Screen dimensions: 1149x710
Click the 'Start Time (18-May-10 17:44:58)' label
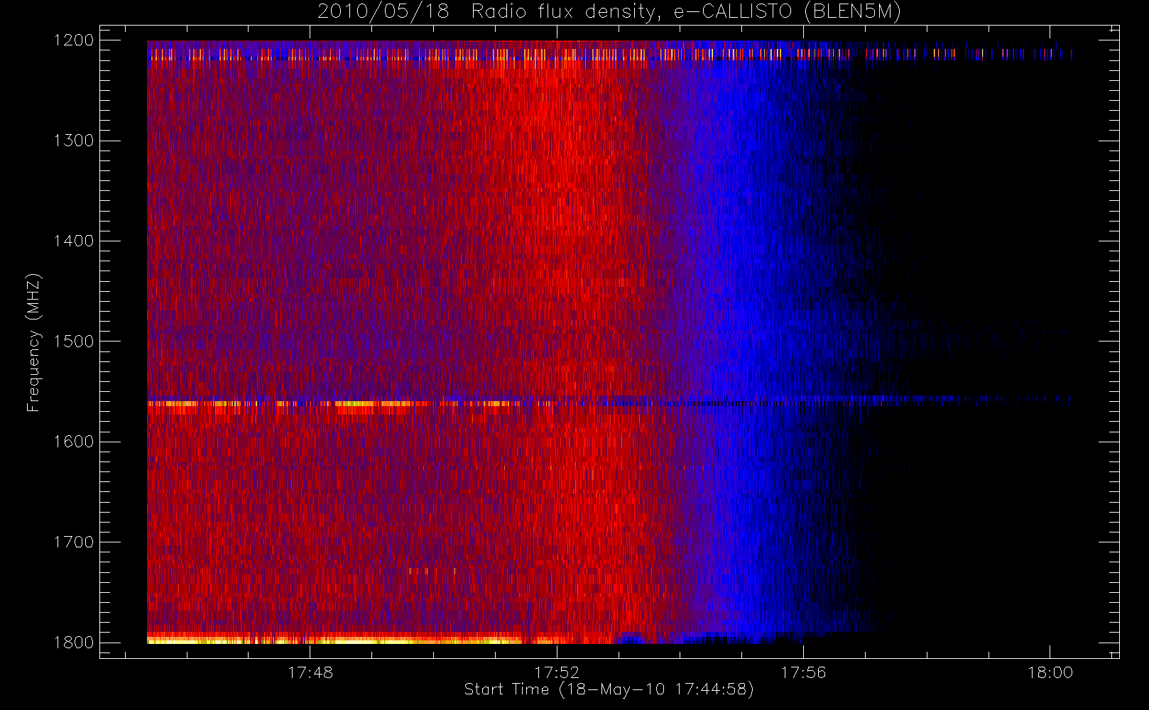[609, 689]
